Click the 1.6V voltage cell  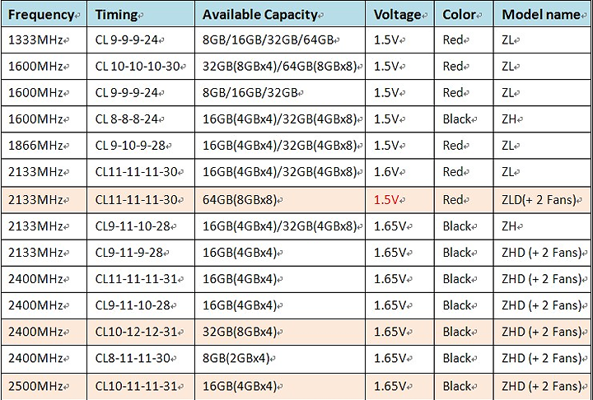(x=387, y=173)
